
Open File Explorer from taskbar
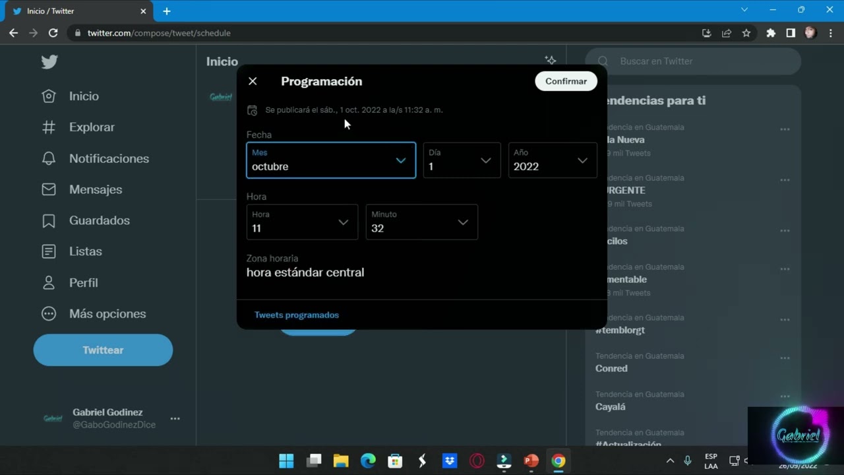[341, 460]
